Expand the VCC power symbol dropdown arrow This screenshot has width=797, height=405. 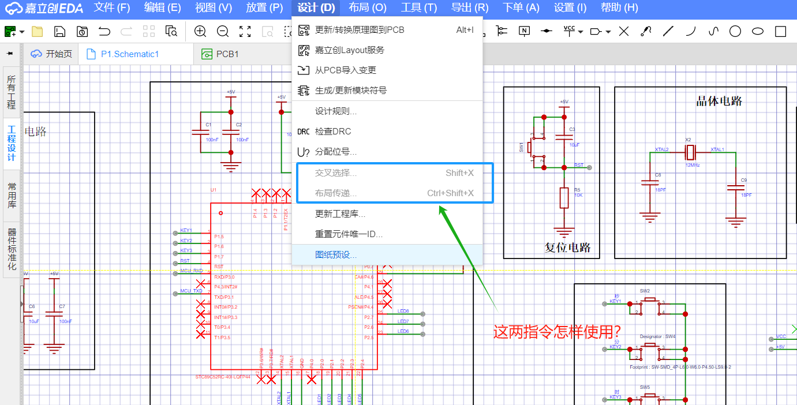pyautogui.click(x=581, y=32)
